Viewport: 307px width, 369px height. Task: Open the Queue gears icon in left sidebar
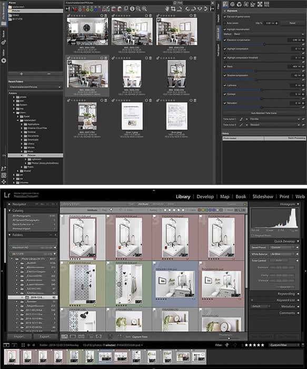(x=4, y=42)
